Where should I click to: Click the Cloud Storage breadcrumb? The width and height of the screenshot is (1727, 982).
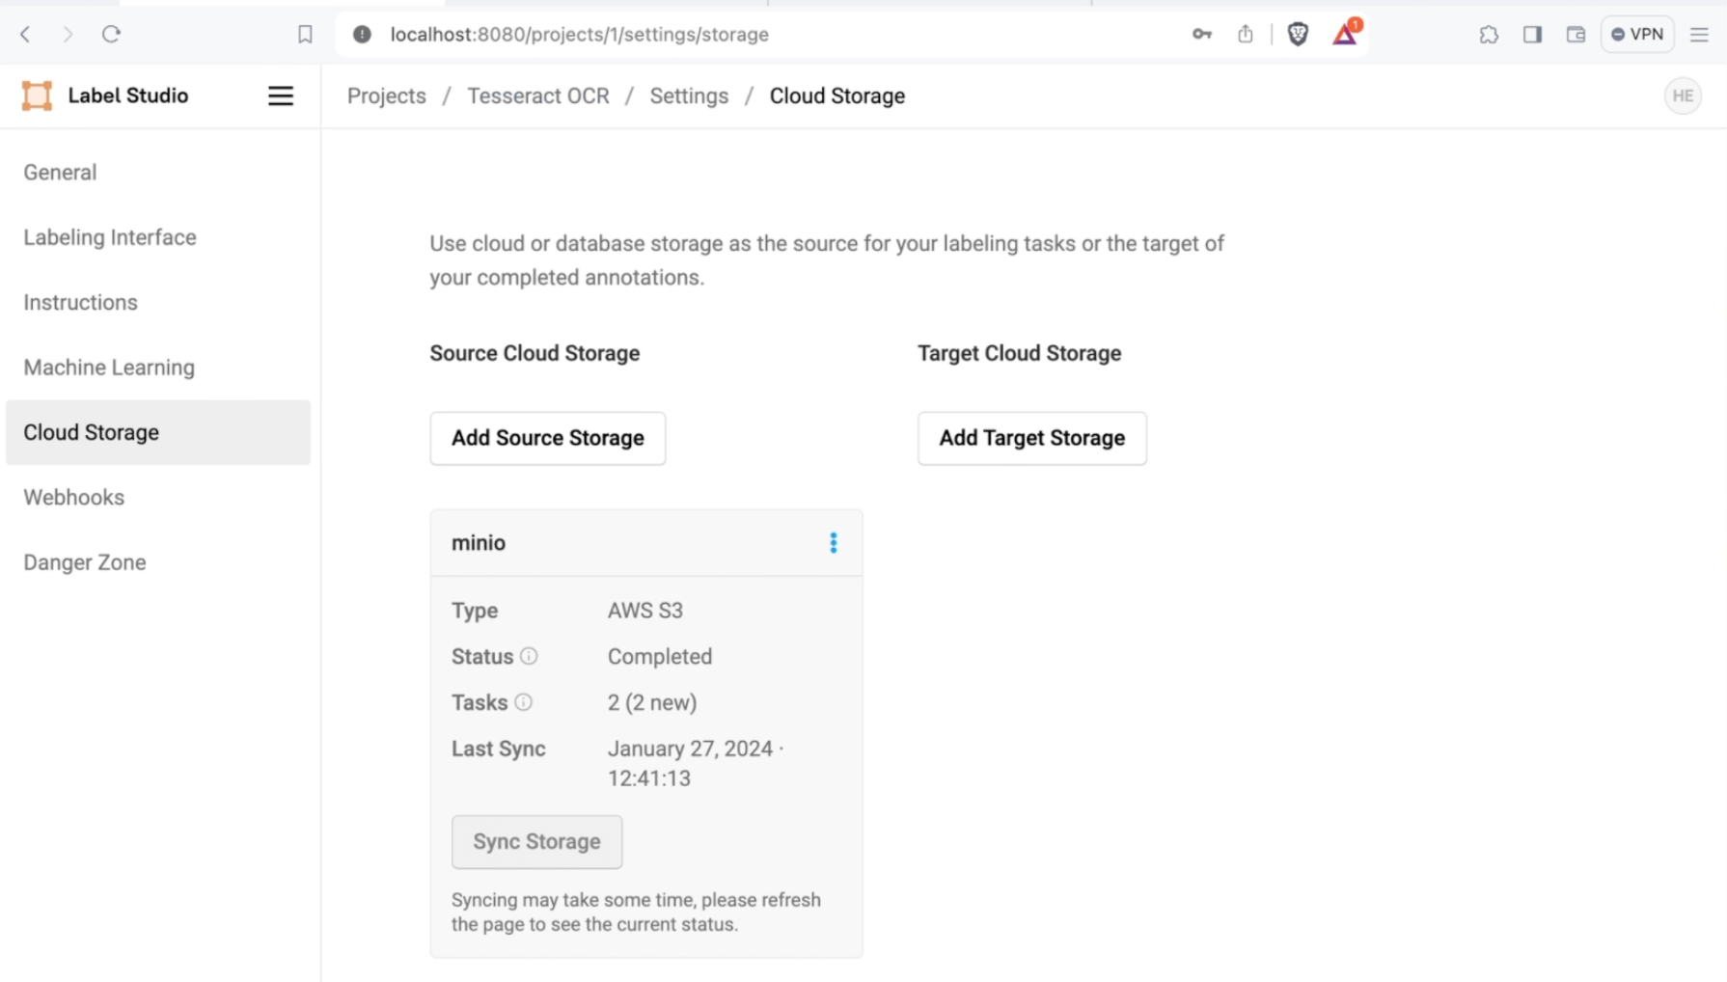[837, 95]
